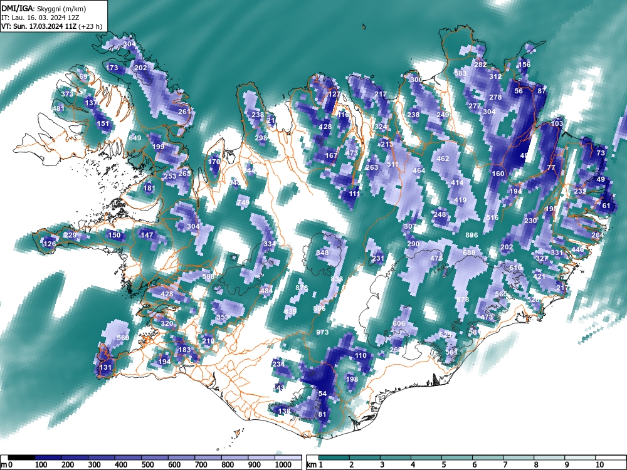627x470 pixels.
Task: Click the visibility value 261
Action: tap(184, 112)
